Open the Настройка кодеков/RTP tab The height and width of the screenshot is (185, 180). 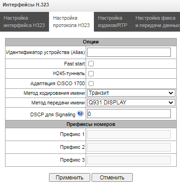[x=113, y=22]
